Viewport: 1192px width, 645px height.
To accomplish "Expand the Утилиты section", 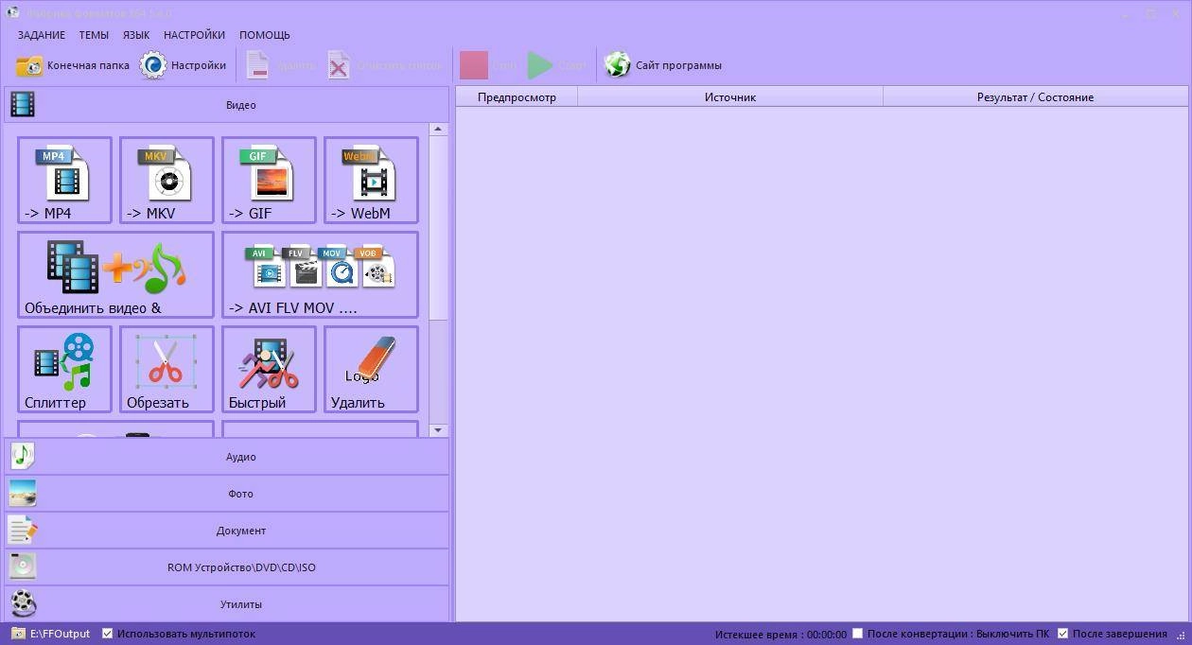I will point(227,603).
